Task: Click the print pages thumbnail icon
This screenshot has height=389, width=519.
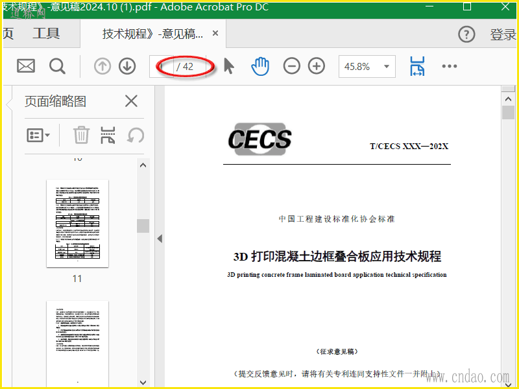Action: [x=108, y=135]
